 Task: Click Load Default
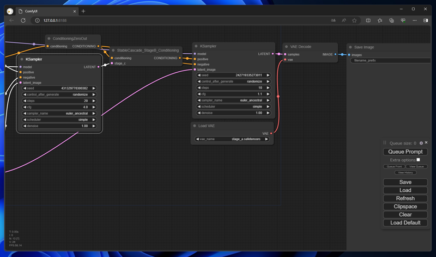(405, 223)
